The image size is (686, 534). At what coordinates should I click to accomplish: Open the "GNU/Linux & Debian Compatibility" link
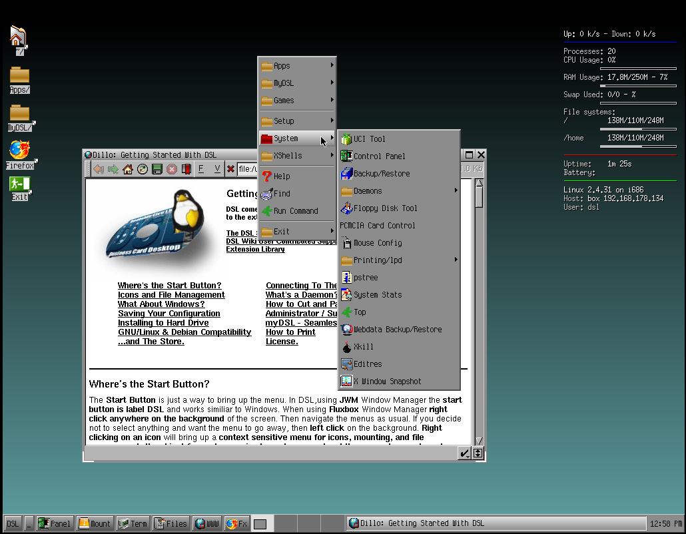(184, 332)
